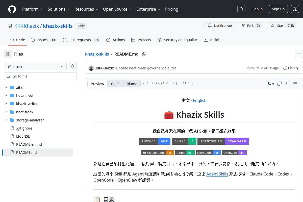This screenshot has height=202, width=303.
Task: Click the aihot folder icon
Action: coord(12,88)
